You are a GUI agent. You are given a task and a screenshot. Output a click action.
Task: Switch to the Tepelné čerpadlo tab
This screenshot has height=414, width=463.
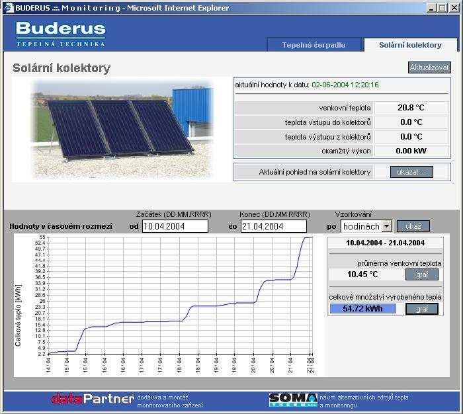tap(314, 44)
